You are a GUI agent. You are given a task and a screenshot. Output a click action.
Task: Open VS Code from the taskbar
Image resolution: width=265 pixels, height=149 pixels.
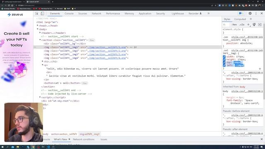pyautogui.click(x=48, y=147)
